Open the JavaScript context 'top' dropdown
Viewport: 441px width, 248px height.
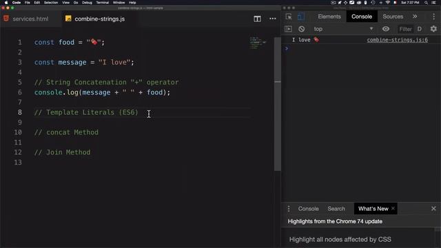(343, 29)
